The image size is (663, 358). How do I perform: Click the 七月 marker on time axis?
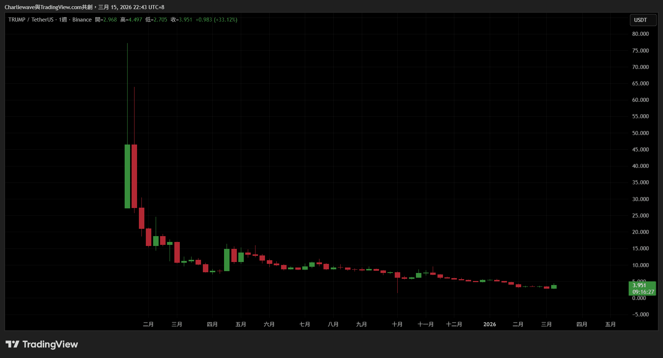(304, 324)
